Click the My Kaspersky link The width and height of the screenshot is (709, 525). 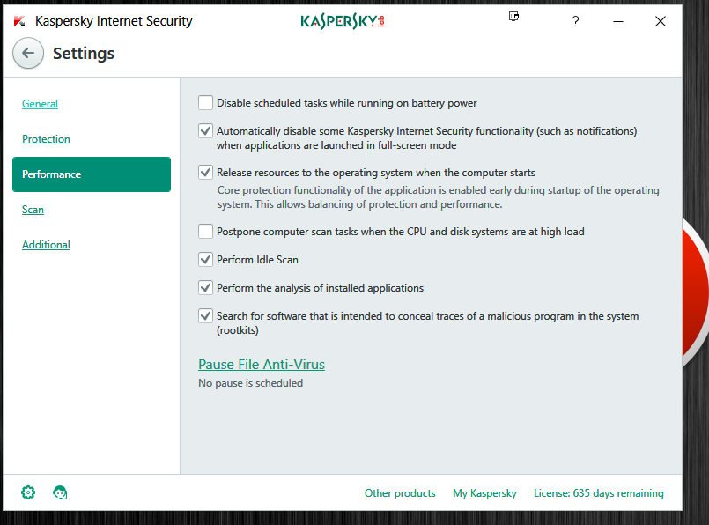click(484, 493)
